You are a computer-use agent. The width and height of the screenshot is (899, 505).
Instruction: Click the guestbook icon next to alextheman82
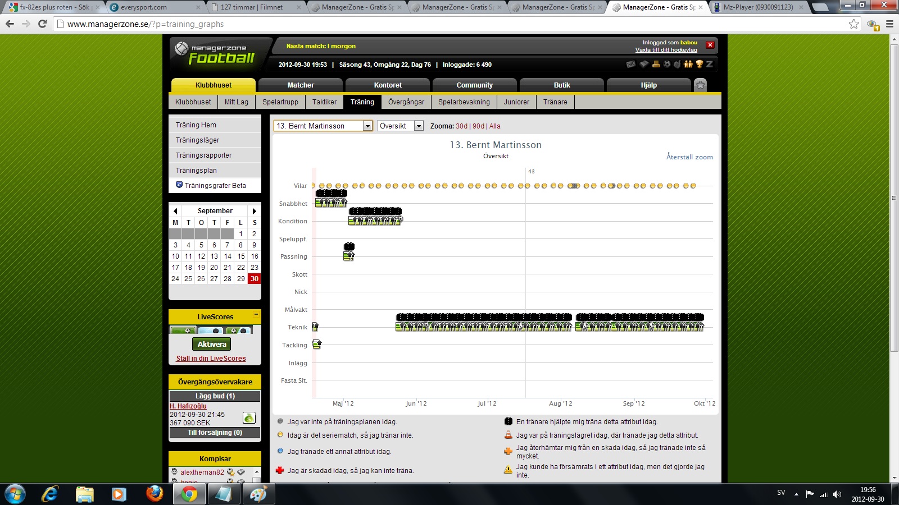(241, 472)
